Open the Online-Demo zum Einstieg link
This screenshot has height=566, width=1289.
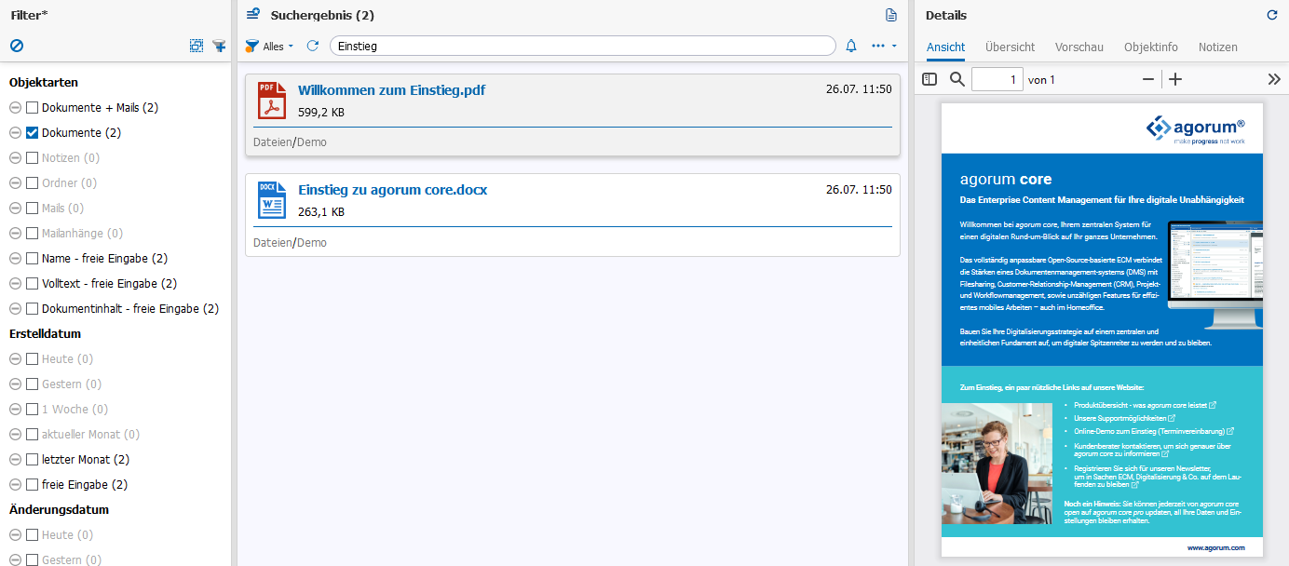(1154, 431)
